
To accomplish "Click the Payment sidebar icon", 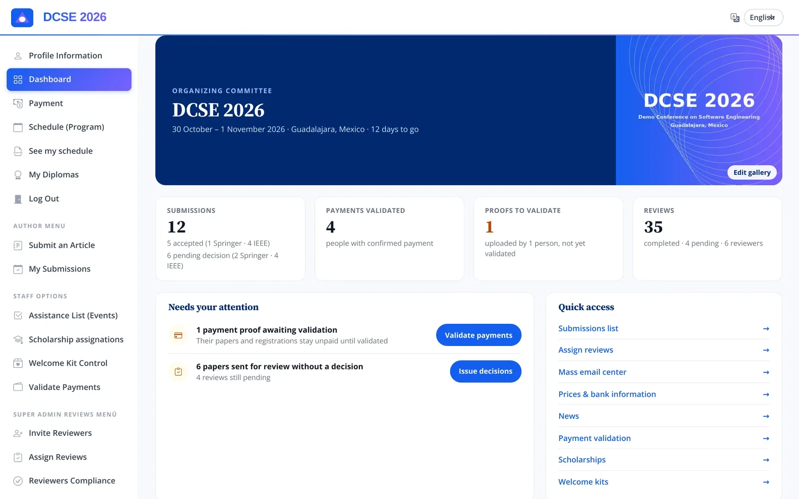I will [x=18, y=103].
